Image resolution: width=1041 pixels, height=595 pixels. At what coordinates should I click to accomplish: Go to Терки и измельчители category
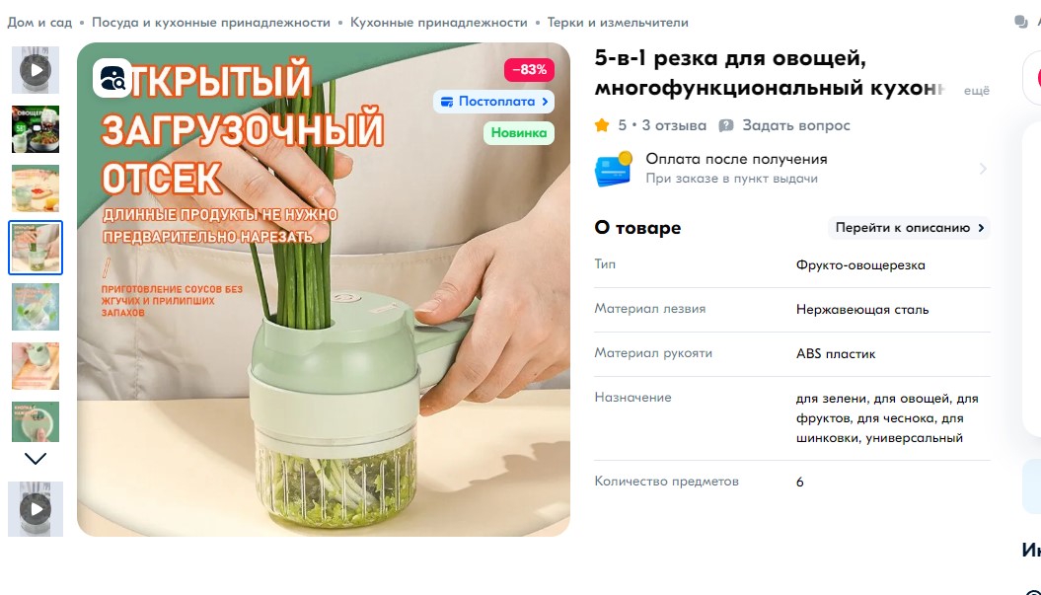618,22
